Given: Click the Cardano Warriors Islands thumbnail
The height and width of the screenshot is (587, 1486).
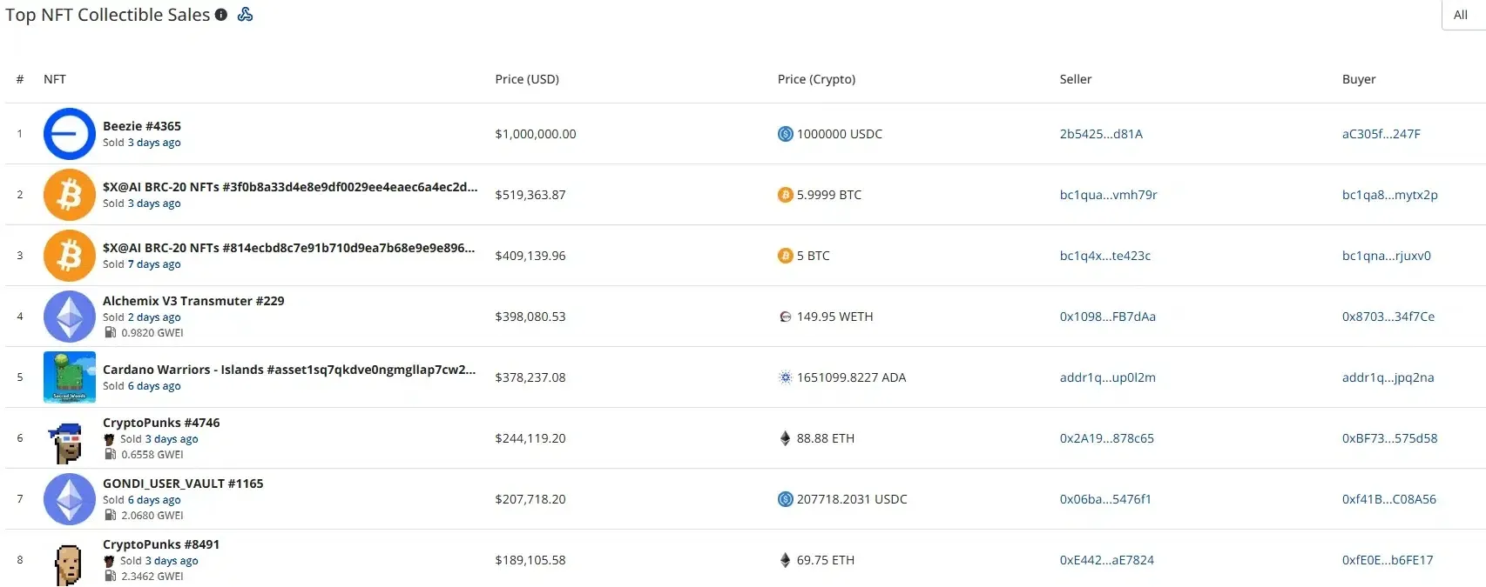Looking at the screenshot, I should [70, 377].
